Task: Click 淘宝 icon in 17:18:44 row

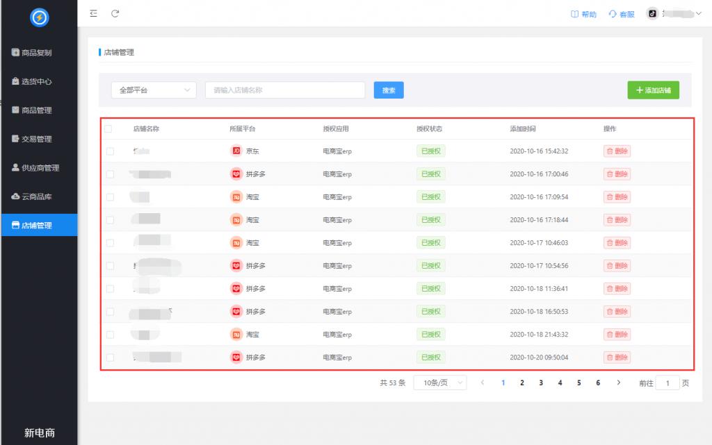Action: pos(236,220)
